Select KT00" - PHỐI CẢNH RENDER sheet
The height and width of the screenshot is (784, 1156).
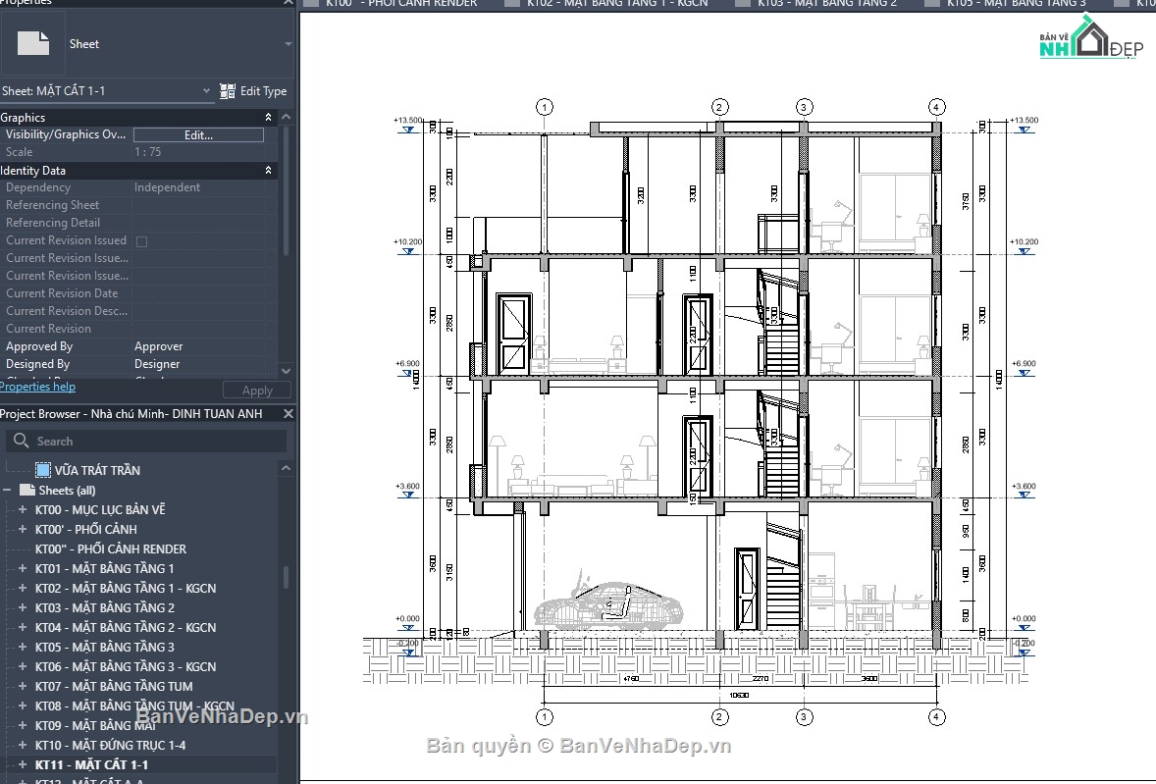click(x=111, y=549)
